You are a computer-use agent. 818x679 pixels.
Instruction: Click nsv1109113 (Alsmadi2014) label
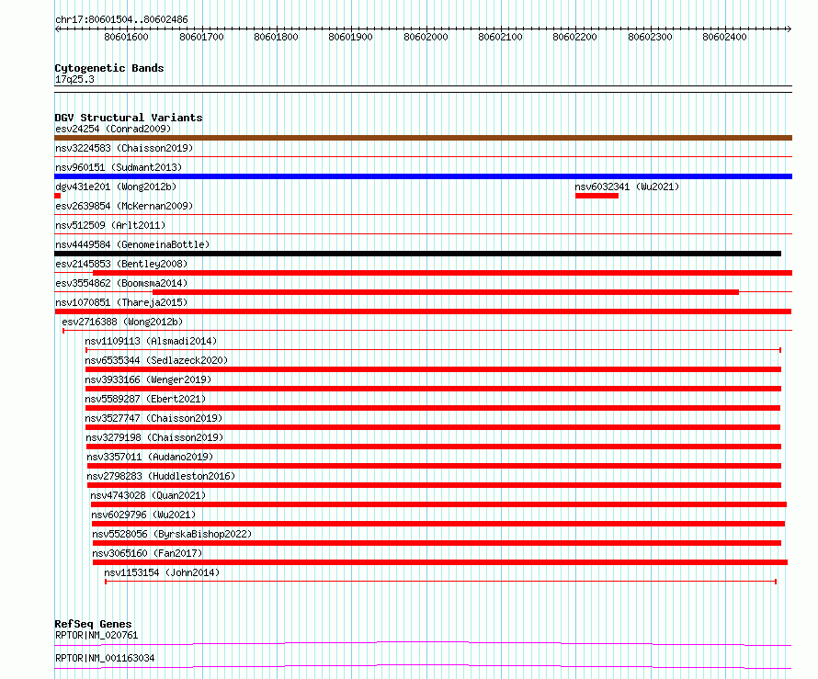coord(151,341)
